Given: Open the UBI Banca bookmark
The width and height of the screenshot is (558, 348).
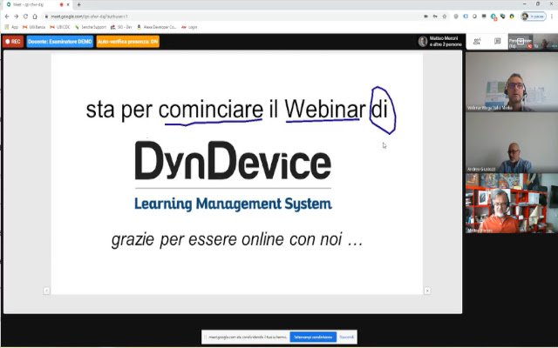Looking at the screenshot, I should [x=34, y=27].
